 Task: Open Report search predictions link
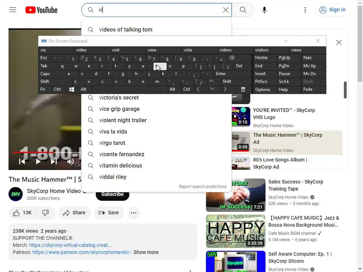pyautogui.click(x=202, y=186)
